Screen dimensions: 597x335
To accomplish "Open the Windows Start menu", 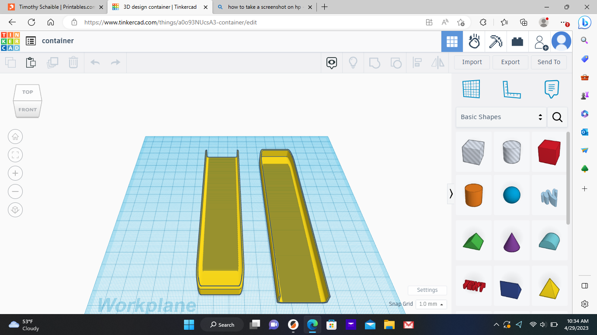I will (x=189, y=325).
